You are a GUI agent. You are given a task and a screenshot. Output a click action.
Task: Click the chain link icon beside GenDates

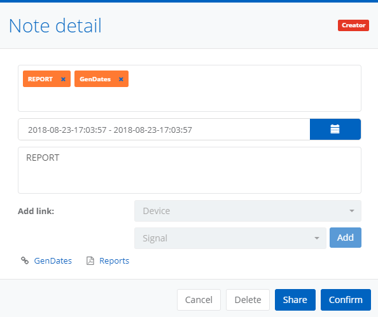point(25,260)
